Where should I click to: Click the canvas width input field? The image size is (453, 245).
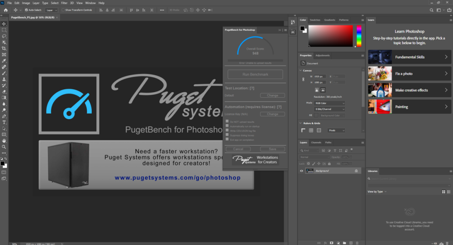(320, 77)
